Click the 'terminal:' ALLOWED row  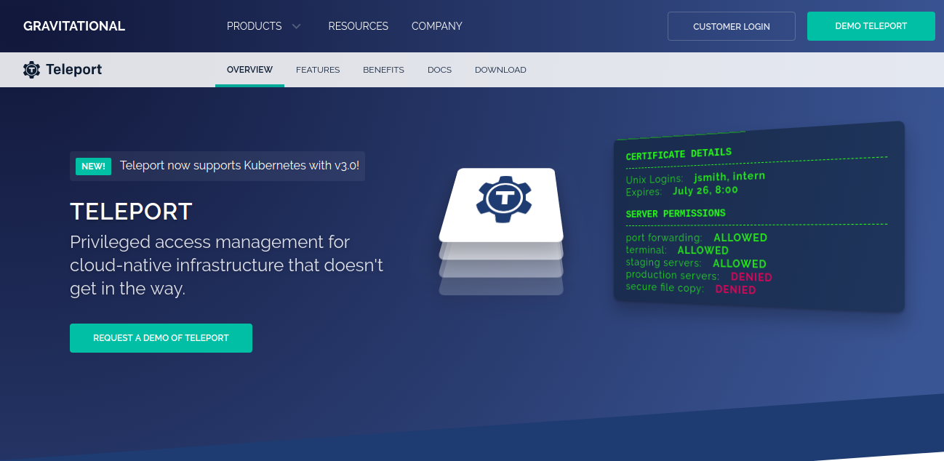pos(677,250)
